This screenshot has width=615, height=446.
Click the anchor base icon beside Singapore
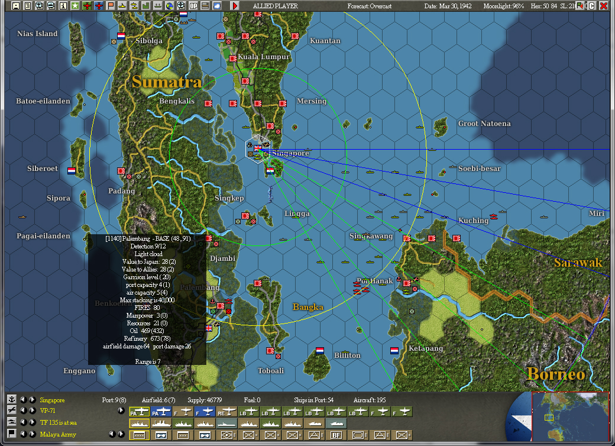point(12,399)
